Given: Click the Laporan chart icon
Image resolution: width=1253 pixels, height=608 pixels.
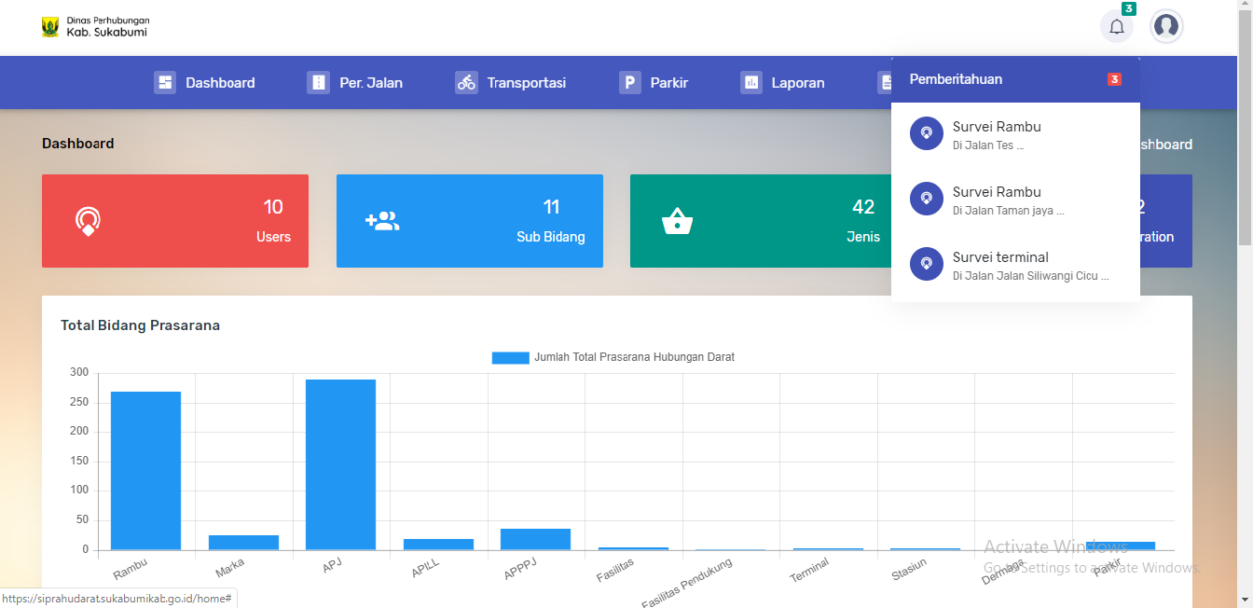Looking at the screenshot, I should (x=751, y=83).
